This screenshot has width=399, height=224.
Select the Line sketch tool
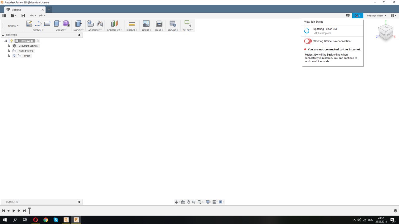38,24
